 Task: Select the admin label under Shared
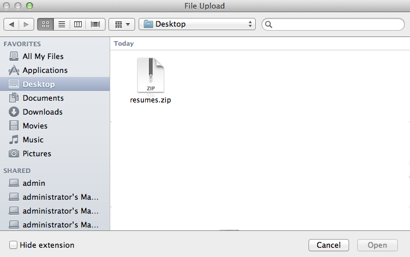coord(34,183)
